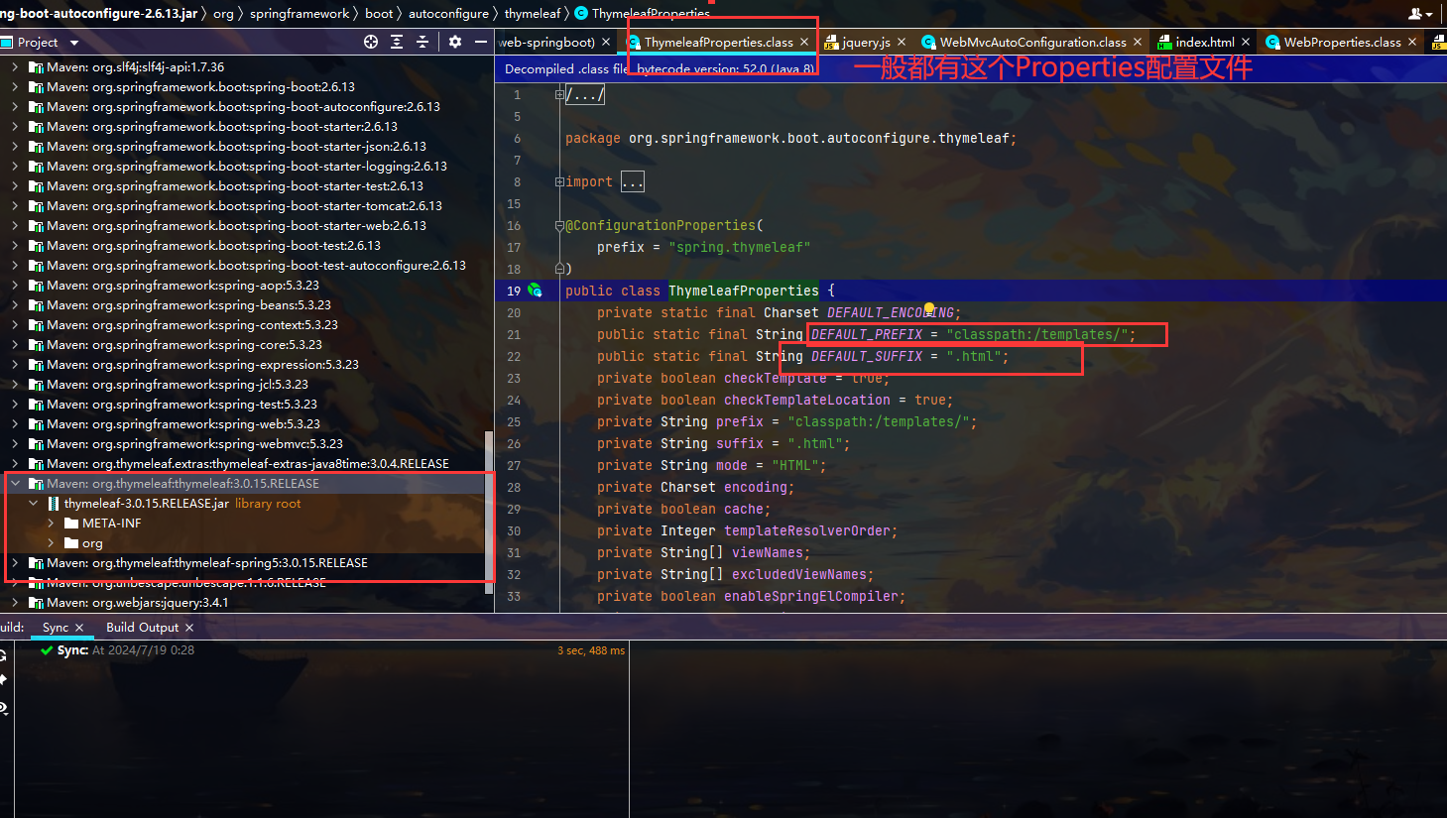
Task: Click the Project tree vertical scrollbar thumb
Action: coord(488,512)
